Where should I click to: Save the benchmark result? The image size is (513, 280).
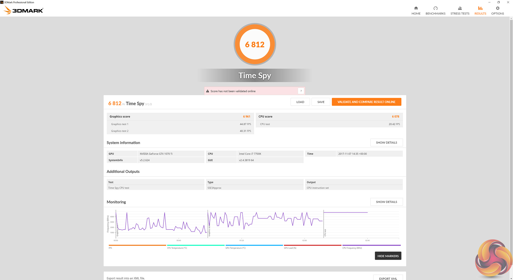[x=321, y=102]
